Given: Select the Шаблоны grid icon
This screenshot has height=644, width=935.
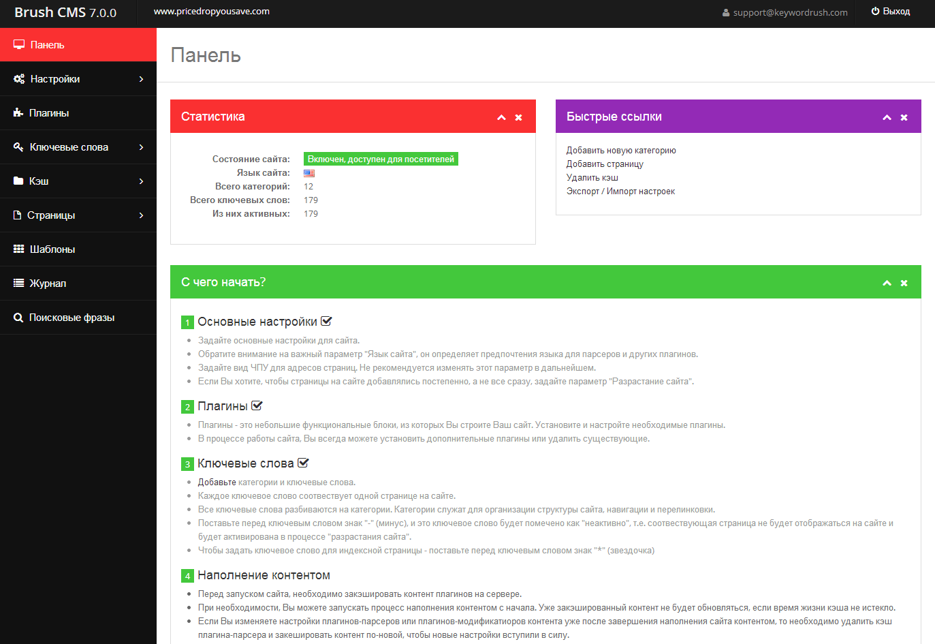Looking at the screenshot, I should click(x=18, y=249).
